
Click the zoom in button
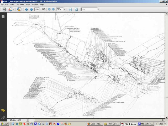(53, 9)
